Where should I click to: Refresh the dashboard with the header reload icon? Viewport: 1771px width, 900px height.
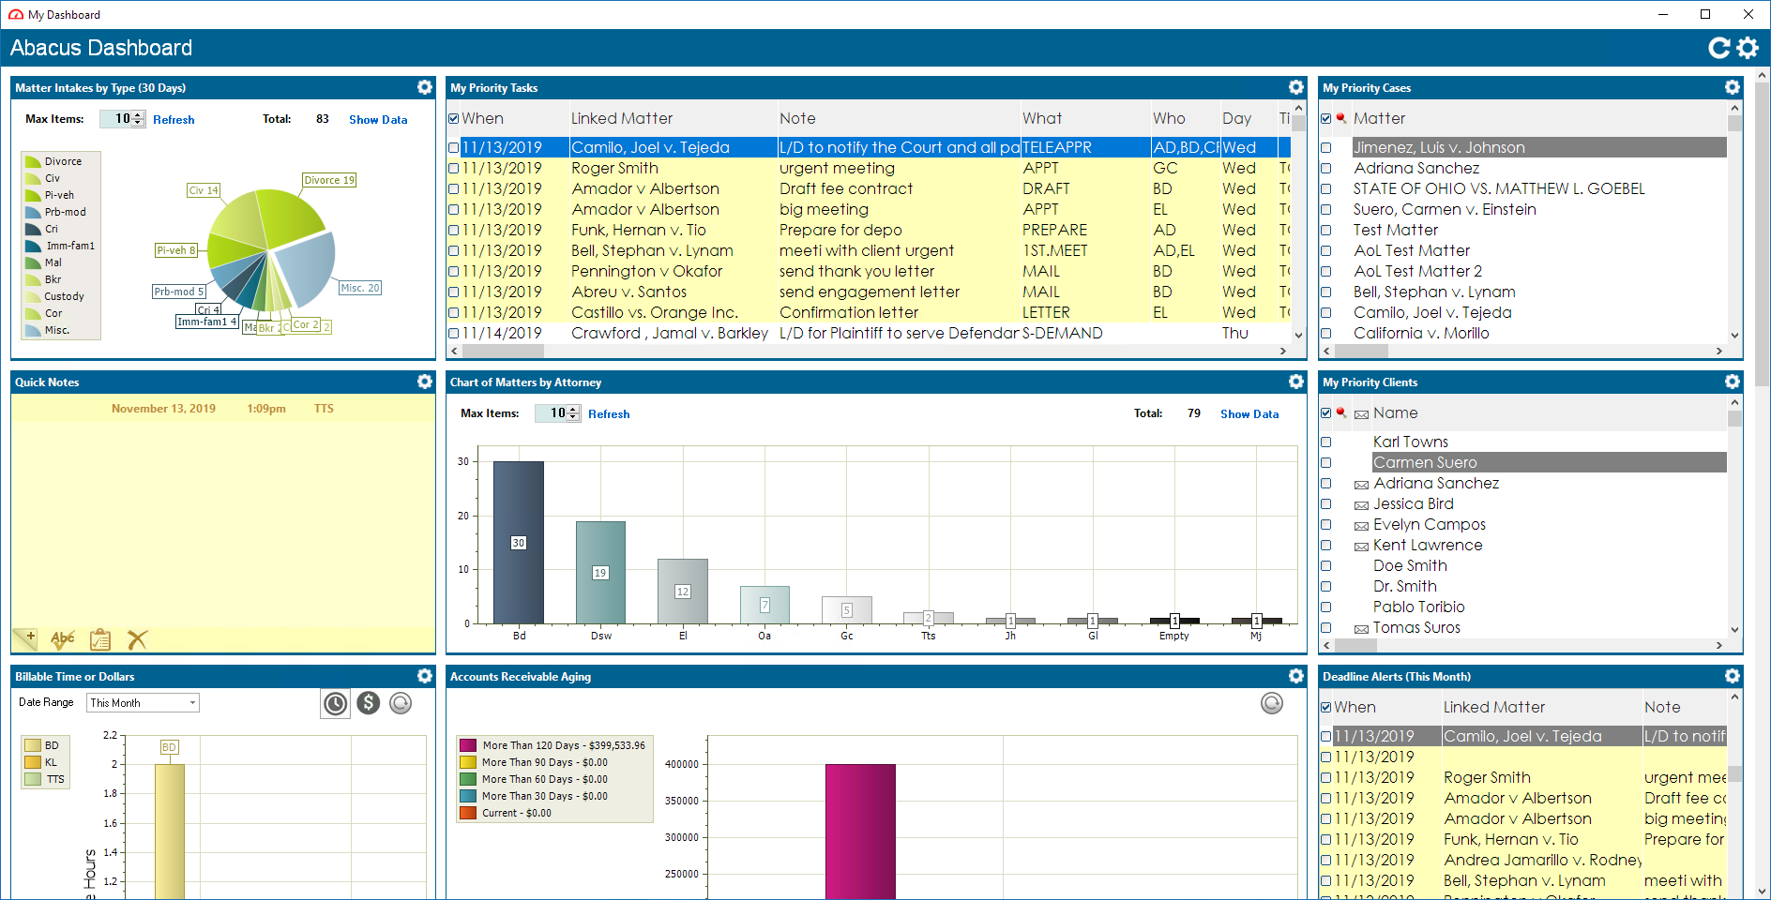coord(1718,48)
